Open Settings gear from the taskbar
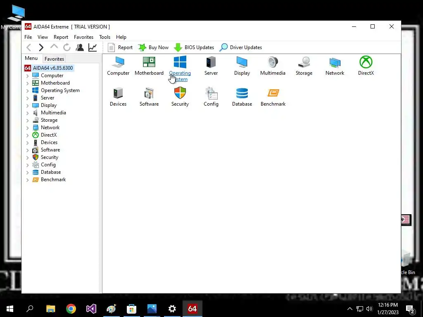423x317 pixels. point(172,309)
